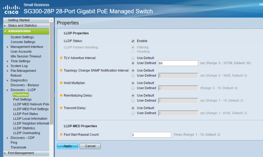The width and height of the screenshot is (263, 157).
Task: Click the orange icon beside Reinitializing Delay
Action: coord(61,95)
